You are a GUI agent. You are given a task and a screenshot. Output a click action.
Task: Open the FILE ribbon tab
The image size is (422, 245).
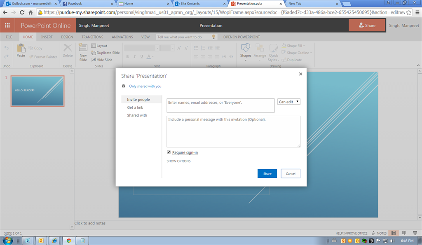click(9, 37)
